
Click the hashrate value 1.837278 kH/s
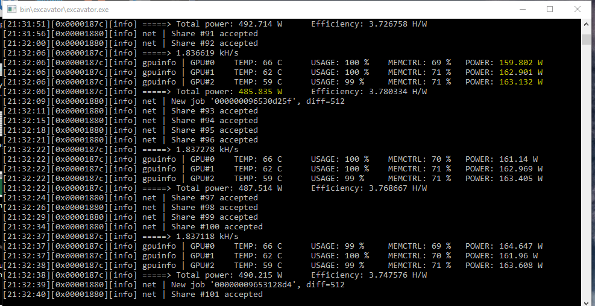coord(207,150)
